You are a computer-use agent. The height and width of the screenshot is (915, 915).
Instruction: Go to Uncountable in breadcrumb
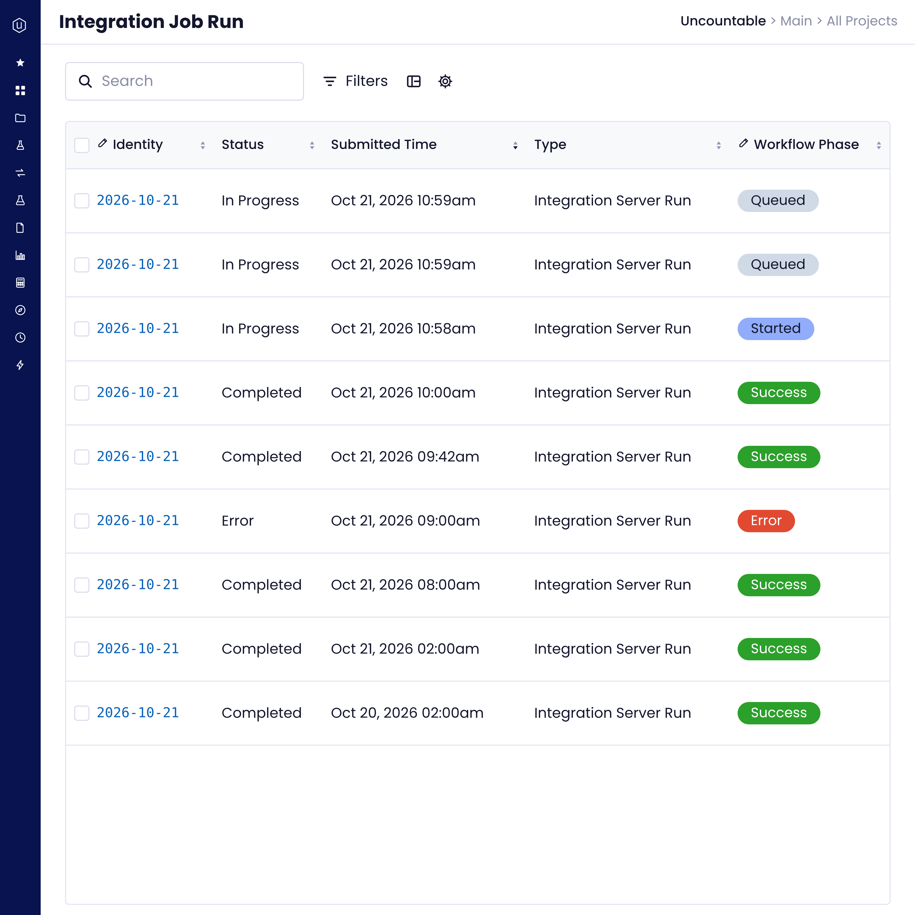pos(723,21)
